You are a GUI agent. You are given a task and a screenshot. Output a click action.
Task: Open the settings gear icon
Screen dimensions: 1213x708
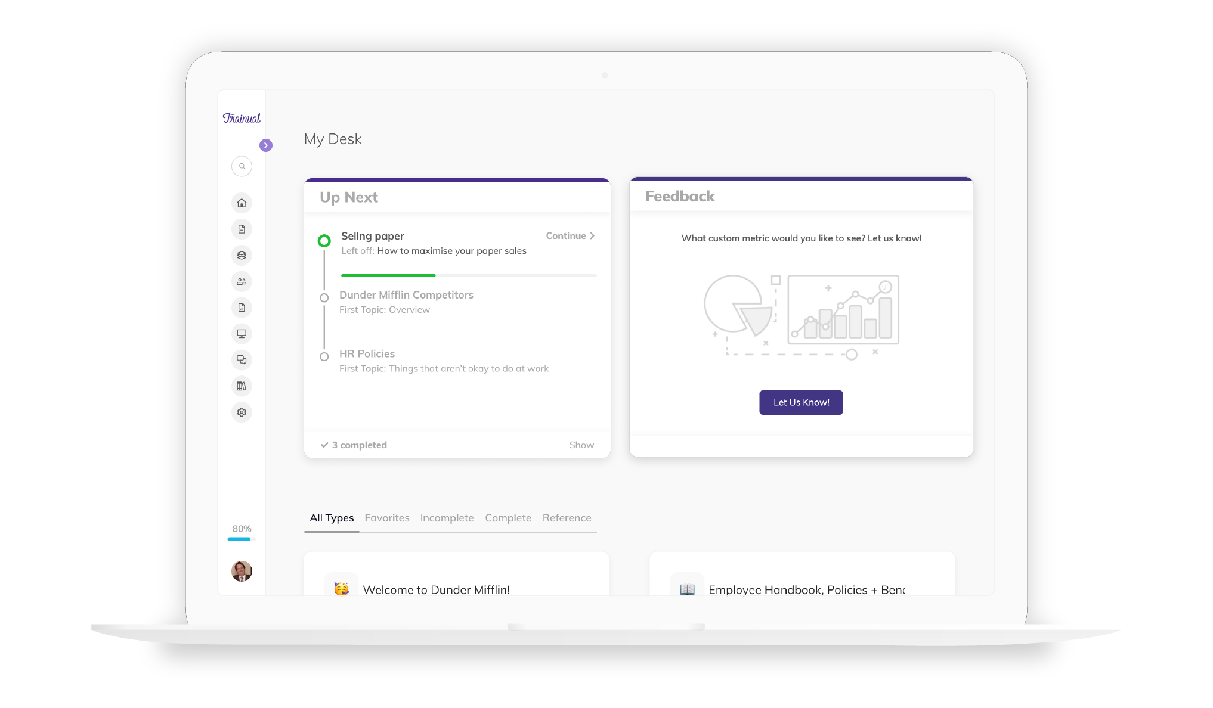(242, 412)
